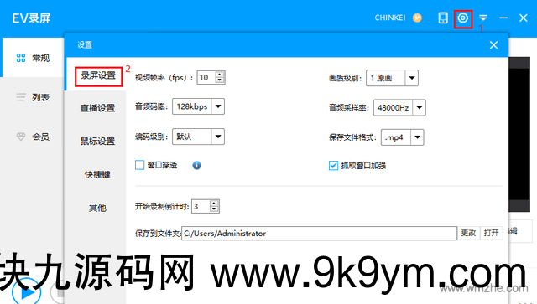537x304 pixels.
Task: Expand the 音频采样率 48000Hz dropdown
Action: pos(420,108)
